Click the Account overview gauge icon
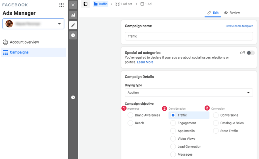The width and height of the screenshot is (259, 159). pyautogui.click(x=5, y=42)
